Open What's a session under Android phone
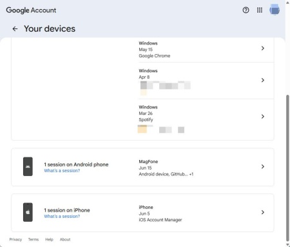Image resolution: width=290 pixels, height=247 pixels. (62, 170)
